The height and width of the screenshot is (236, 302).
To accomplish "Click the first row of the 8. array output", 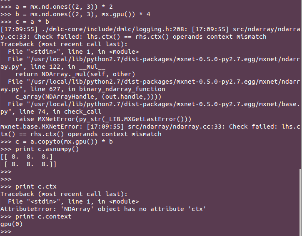I will click(x=27, y=157).
